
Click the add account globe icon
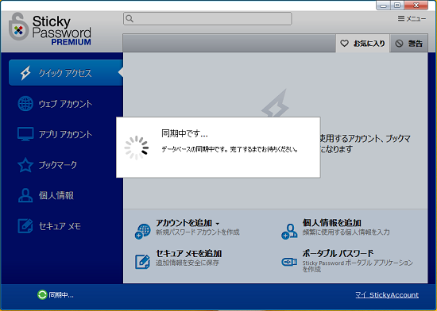coord(143,231)
